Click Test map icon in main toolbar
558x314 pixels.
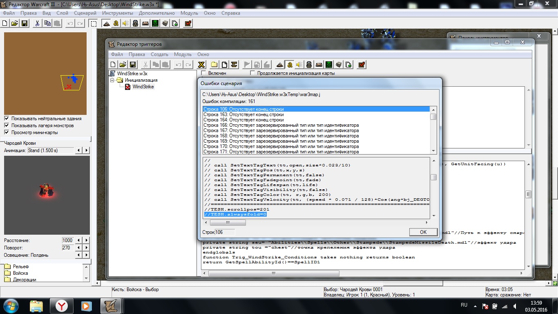coord(188,23)
